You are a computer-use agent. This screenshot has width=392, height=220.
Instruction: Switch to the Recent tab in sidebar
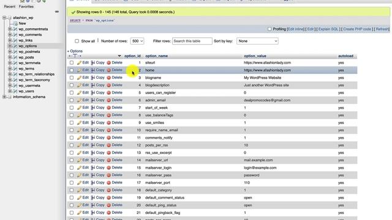pyautogui.click(x=10, y=7)
